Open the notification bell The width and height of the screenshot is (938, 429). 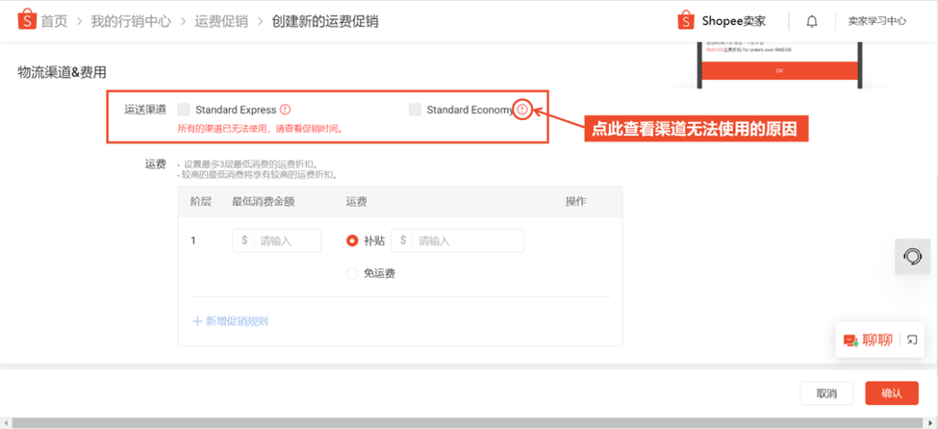(x=812, y=21)
